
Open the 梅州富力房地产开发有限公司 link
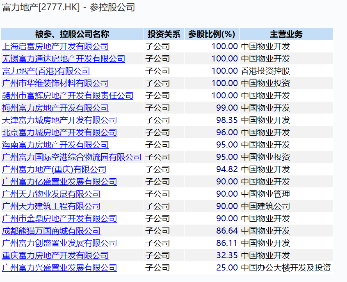pos(55,108)
